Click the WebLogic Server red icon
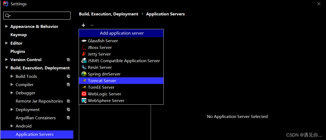 coord(84,94)
